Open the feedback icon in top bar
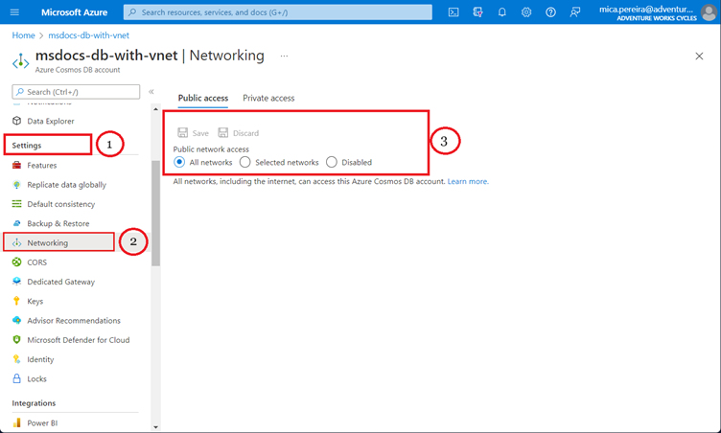This screenshot has height=433, width=721. pos(575,12)
